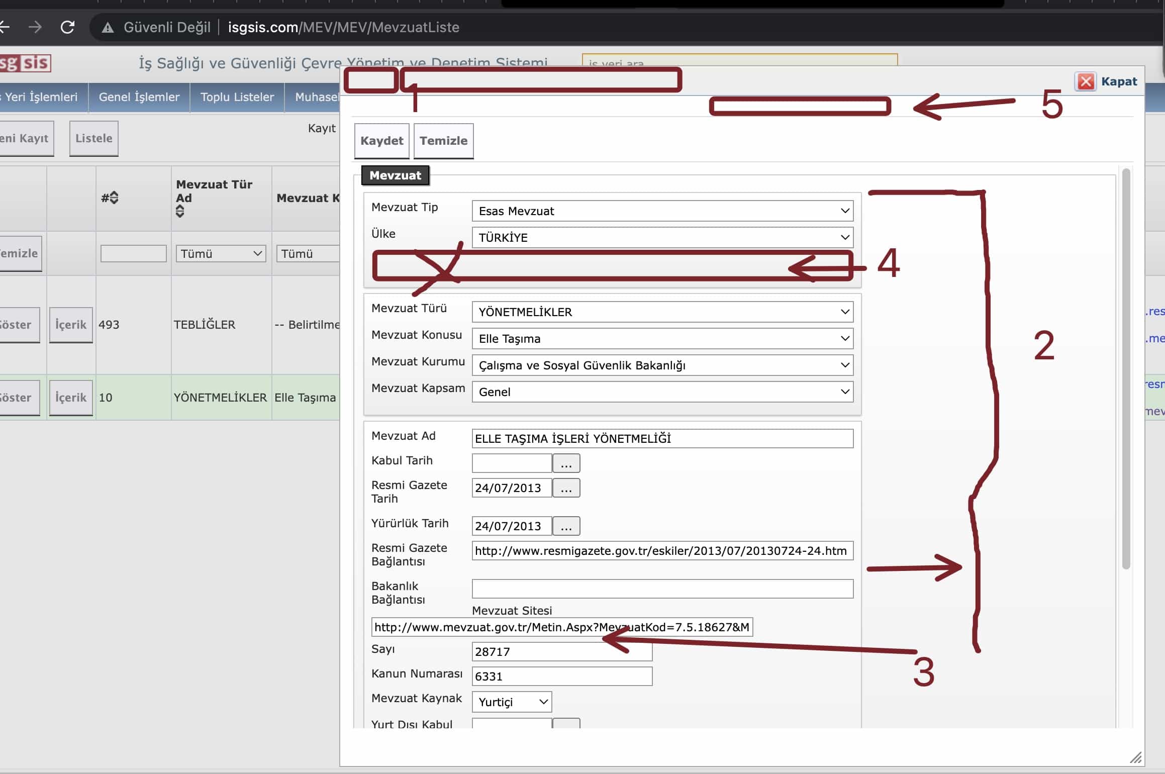1165x774 pixels.
Task: Click the sort arrows beside # column
Action: point(114,198)
